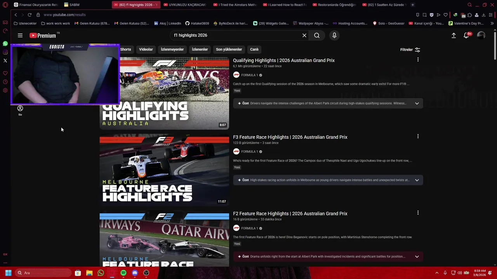
Task: Select the Videolar filter chip
Action: tap(146, 49)
